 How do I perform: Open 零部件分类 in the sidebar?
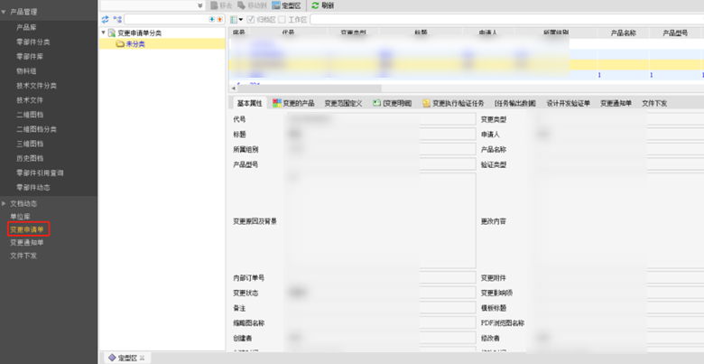coord(33,42)
